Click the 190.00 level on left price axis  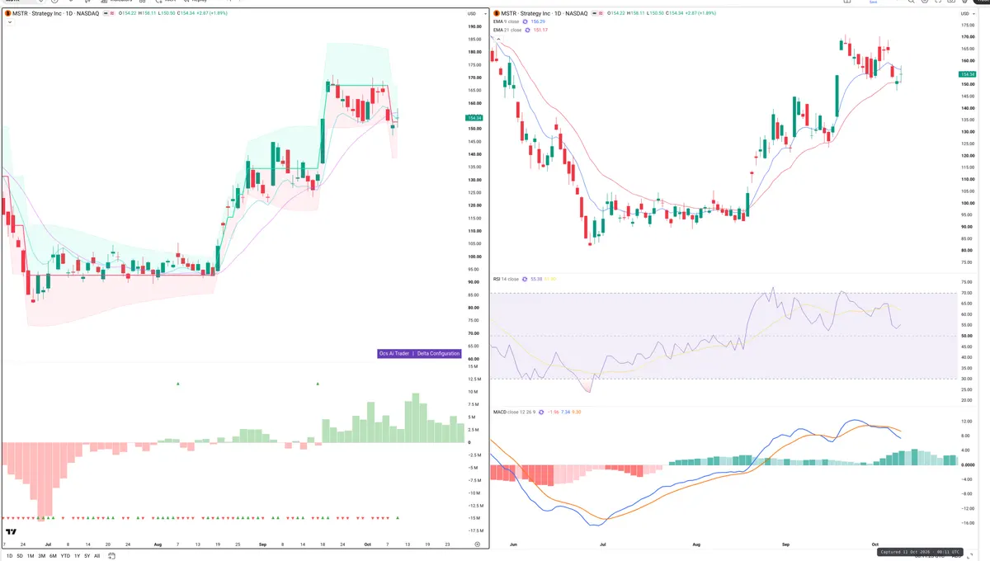(474, 26)
